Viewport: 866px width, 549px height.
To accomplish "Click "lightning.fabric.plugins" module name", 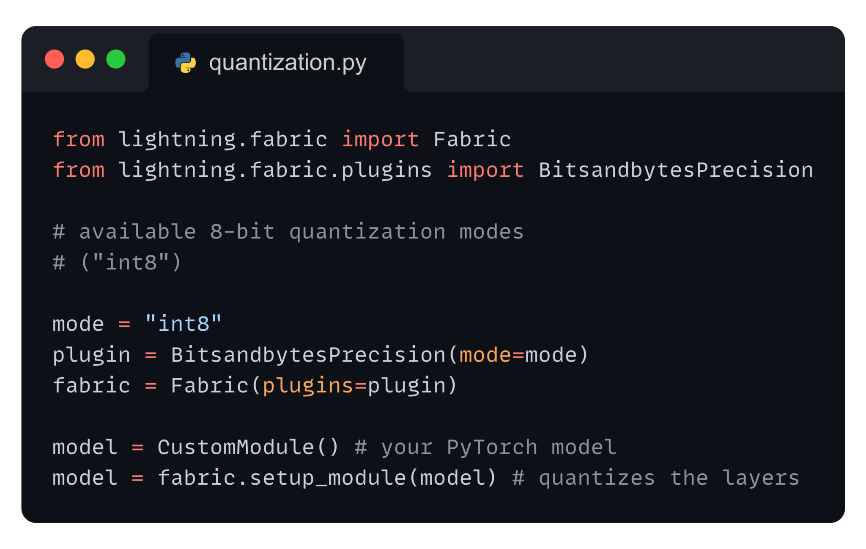I will click(275, 170).
